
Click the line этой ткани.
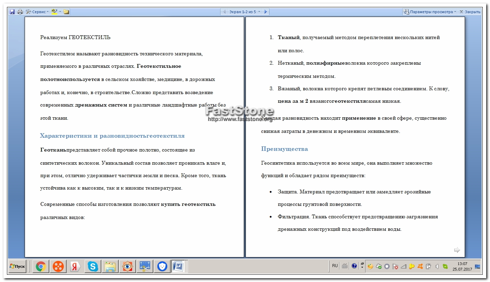pyautogui.click(x=54, y=118)
